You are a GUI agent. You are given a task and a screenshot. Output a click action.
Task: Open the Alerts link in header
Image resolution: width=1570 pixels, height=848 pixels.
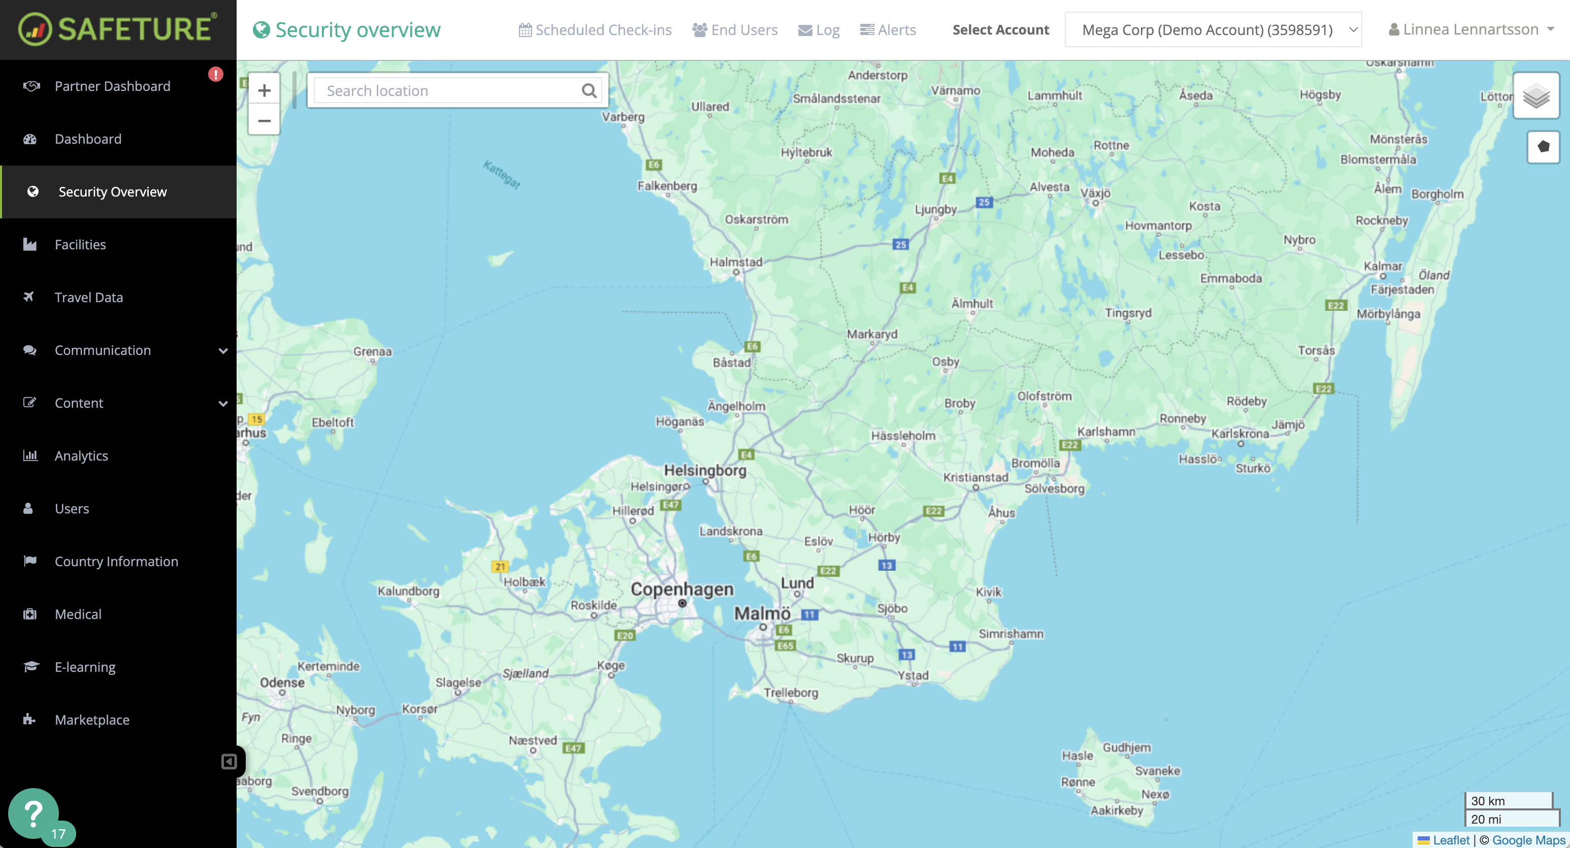(888, 30)
